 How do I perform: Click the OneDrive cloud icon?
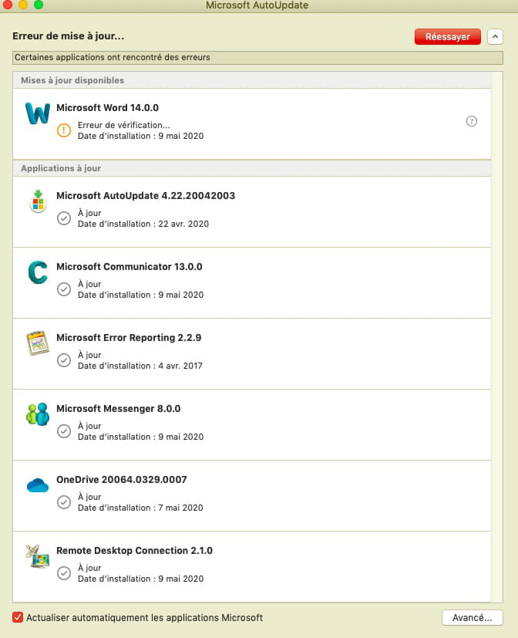38,485
